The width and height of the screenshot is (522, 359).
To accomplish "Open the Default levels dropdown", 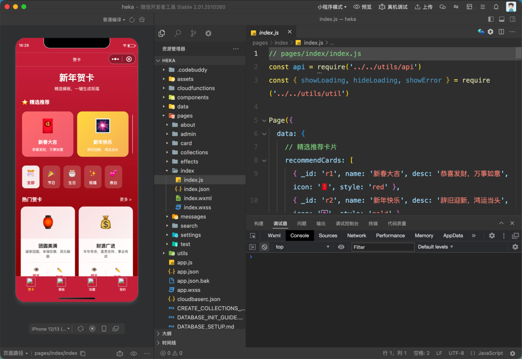I will click(x=435, y=247).
